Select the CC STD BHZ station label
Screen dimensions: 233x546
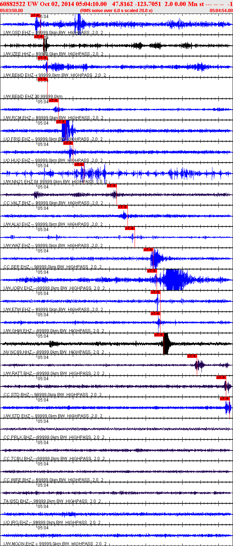(53, 395)
